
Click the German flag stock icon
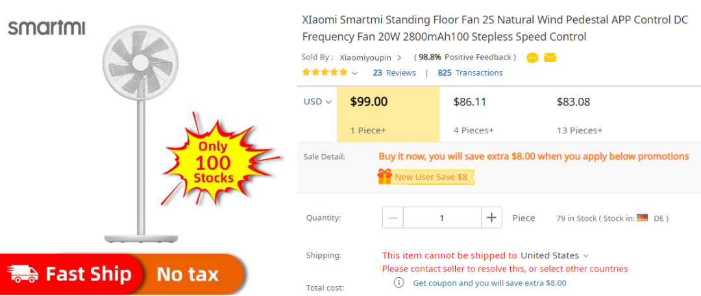tap(642, 218)
